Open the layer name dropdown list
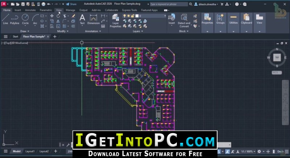 pos(165,16)
